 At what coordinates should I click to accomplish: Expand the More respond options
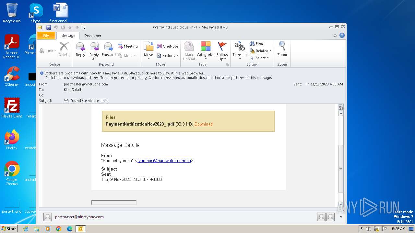pyautogui.click(x=127, y=56)
